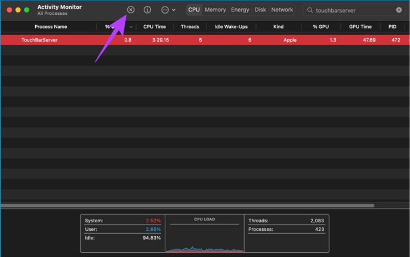Screen dimensions: 410x257
Task: Show the Network tab
Action: (282, 10)
